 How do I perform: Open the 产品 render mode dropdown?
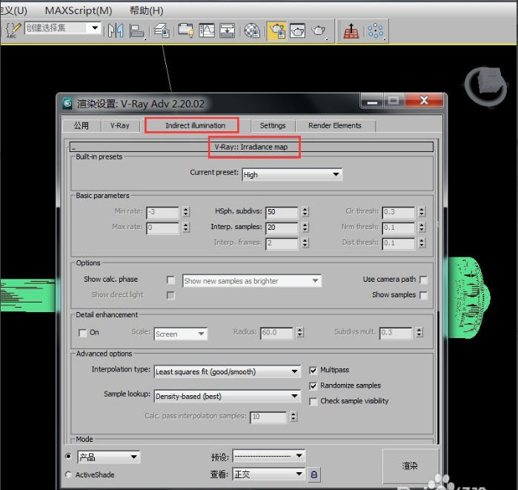(109, 457)
